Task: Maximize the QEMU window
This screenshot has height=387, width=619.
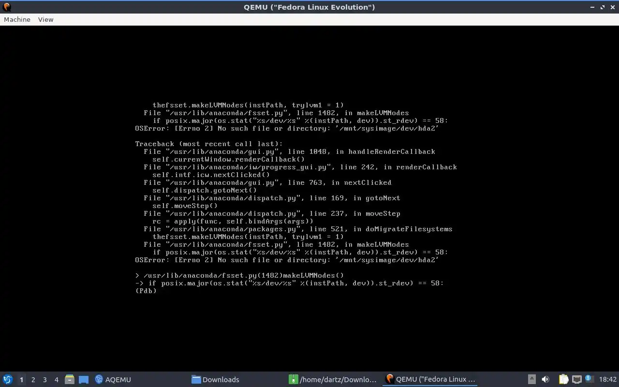Action: click(x=603, y=7)
